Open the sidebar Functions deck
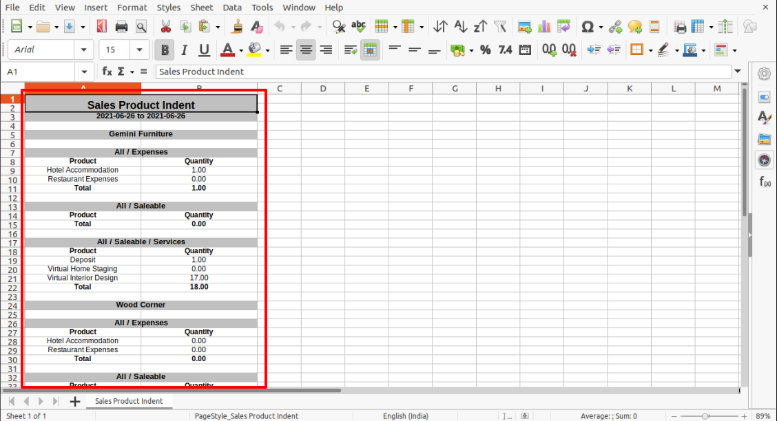Image resolution: width=777 pixels, height=421 pixels. click(x=764, y=182)
